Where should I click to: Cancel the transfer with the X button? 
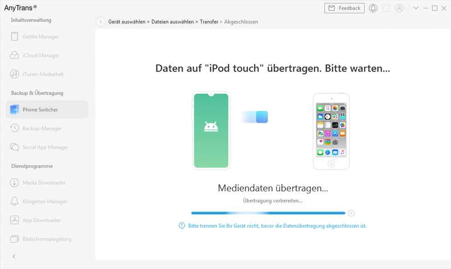click(x=351, y=213)
